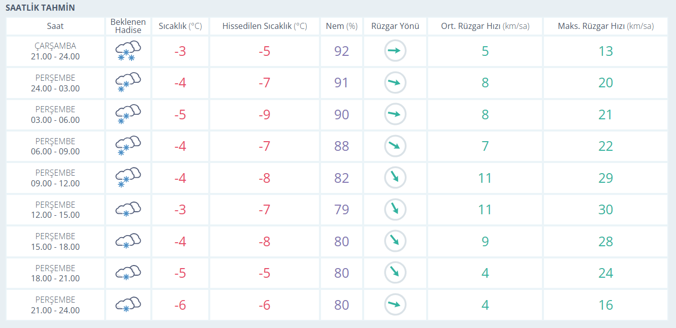This screenshot has height=328, width=676.
Task: Click the snow icon for Perşembe 18.00 - 21.00
Action: click(x=128, y=273)
